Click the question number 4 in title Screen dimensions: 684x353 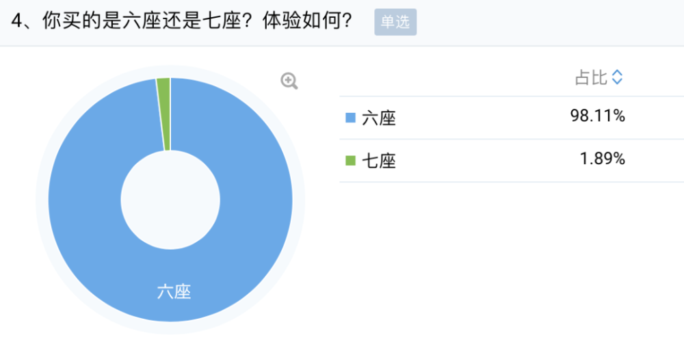[16, 21]
